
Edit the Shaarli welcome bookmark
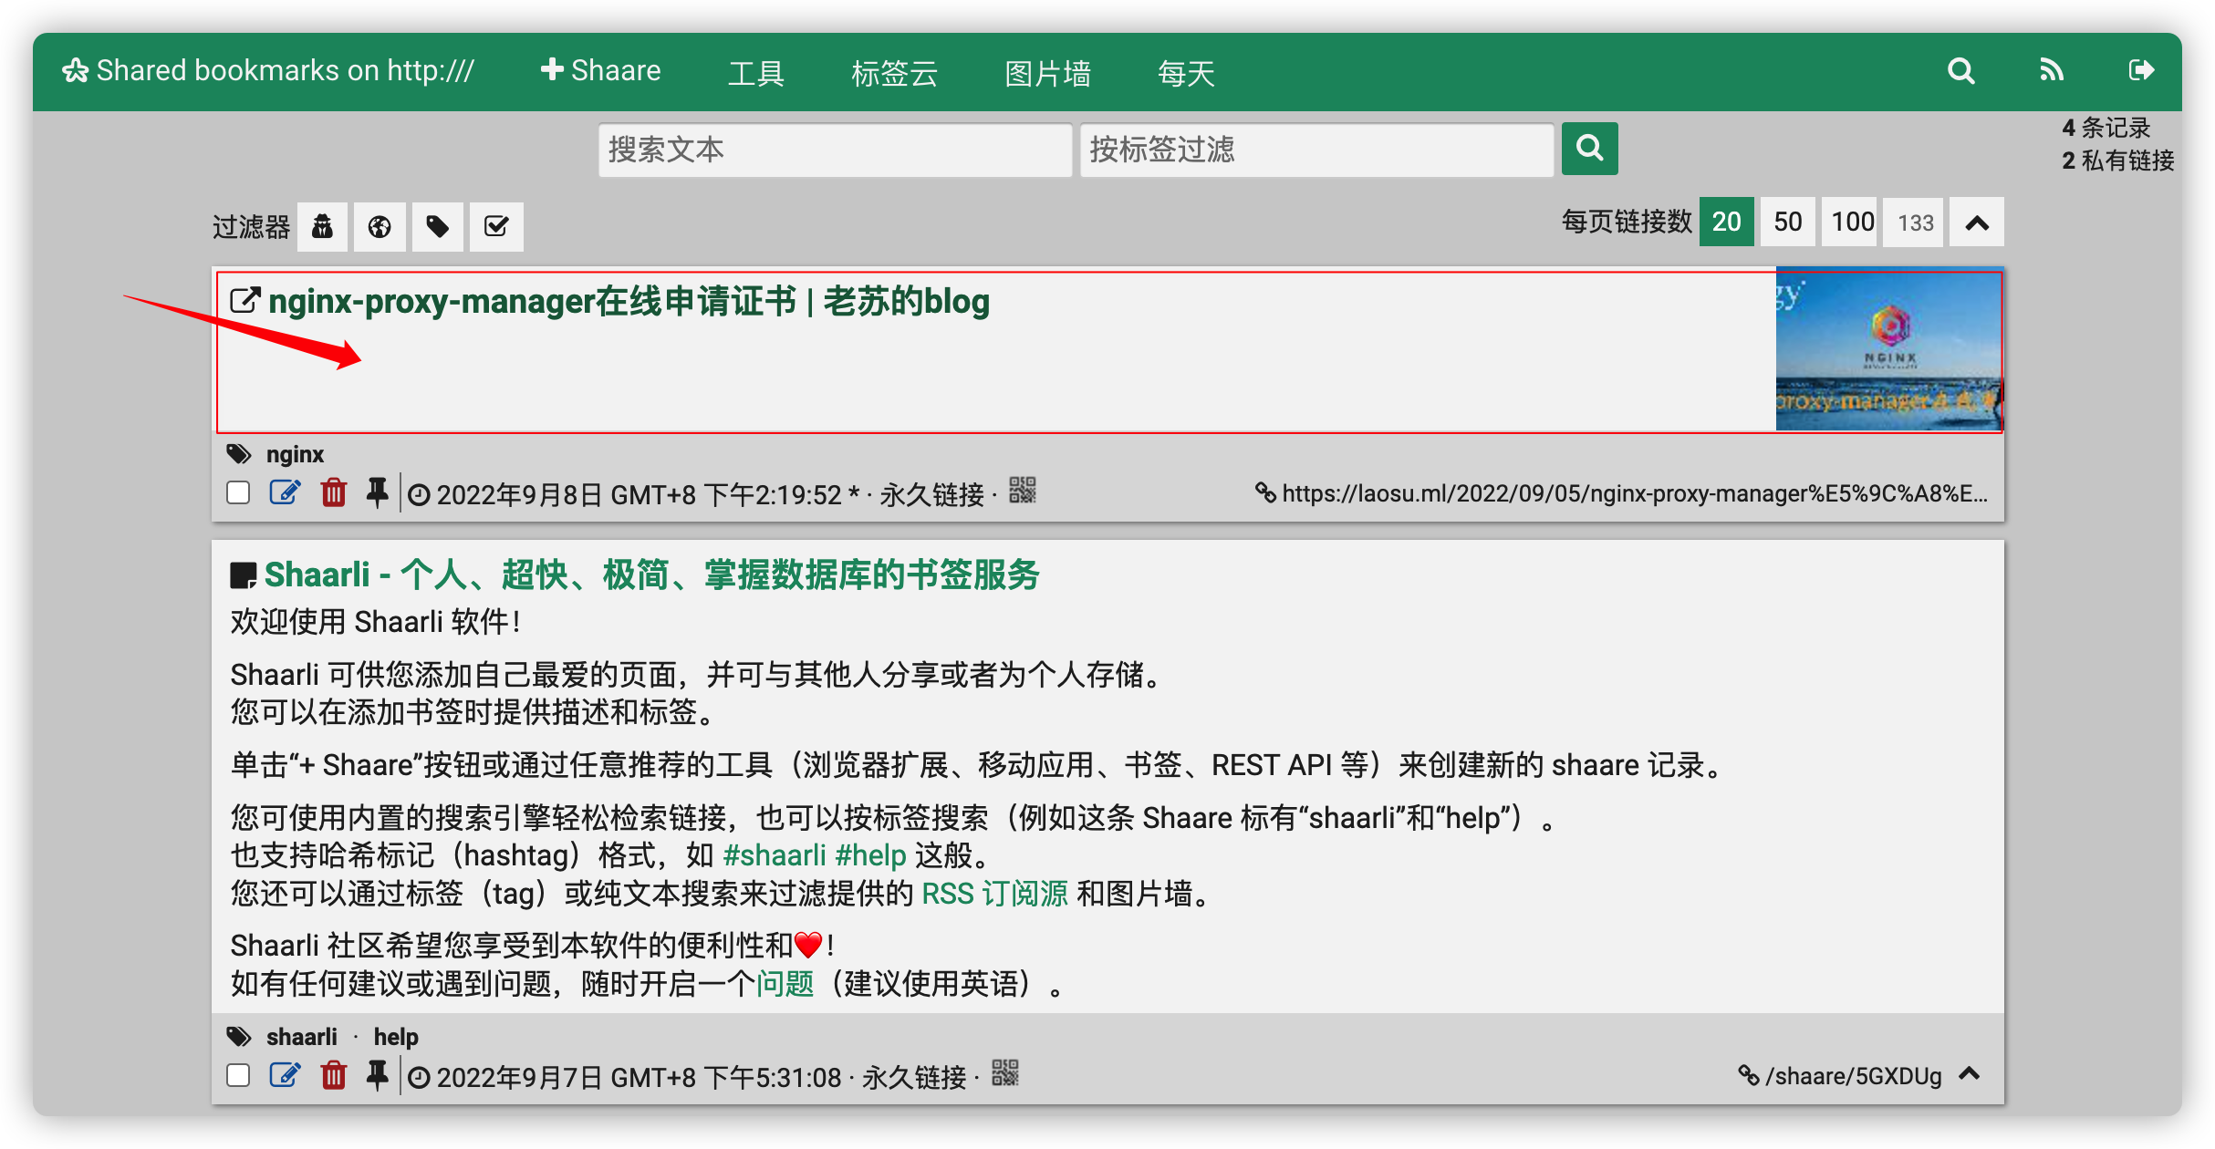(x=285, y=1076)
